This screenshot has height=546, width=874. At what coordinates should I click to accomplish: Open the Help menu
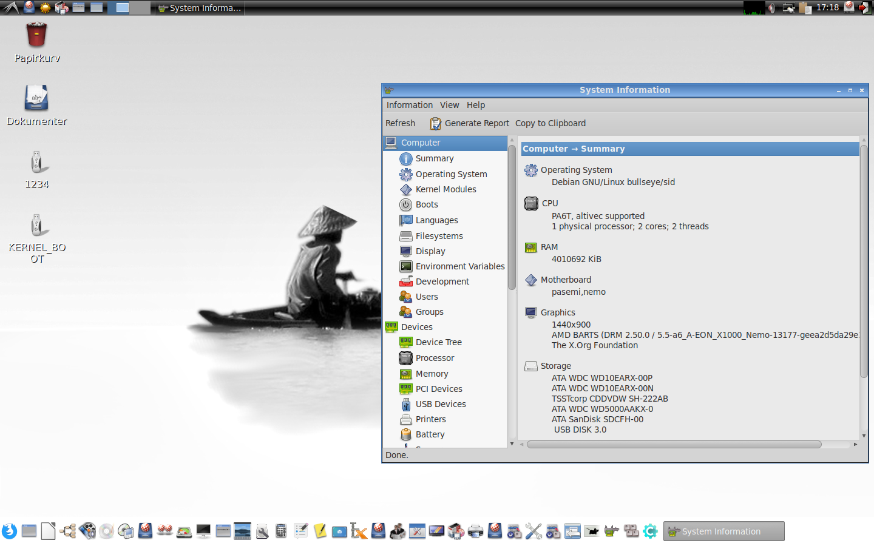click(x=475, y=106)
